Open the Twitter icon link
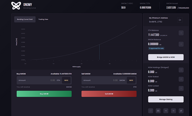Screen dimensions: 192x116 181,111
